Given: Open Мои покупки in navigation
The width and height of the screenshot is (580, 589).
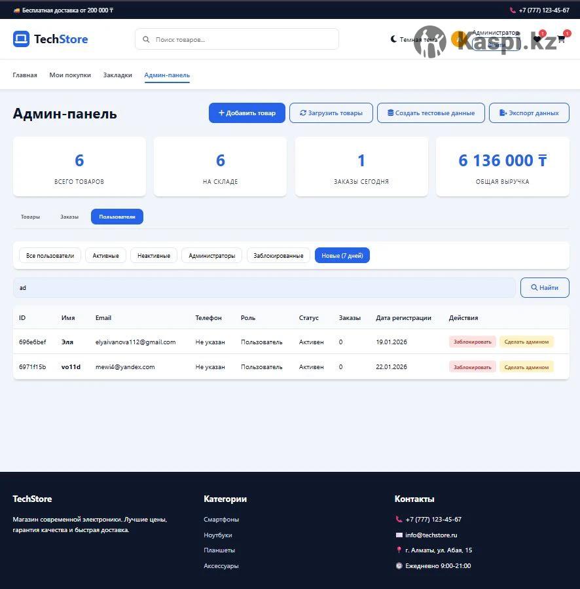Looking at the screenshot, I should coord(70,75).
